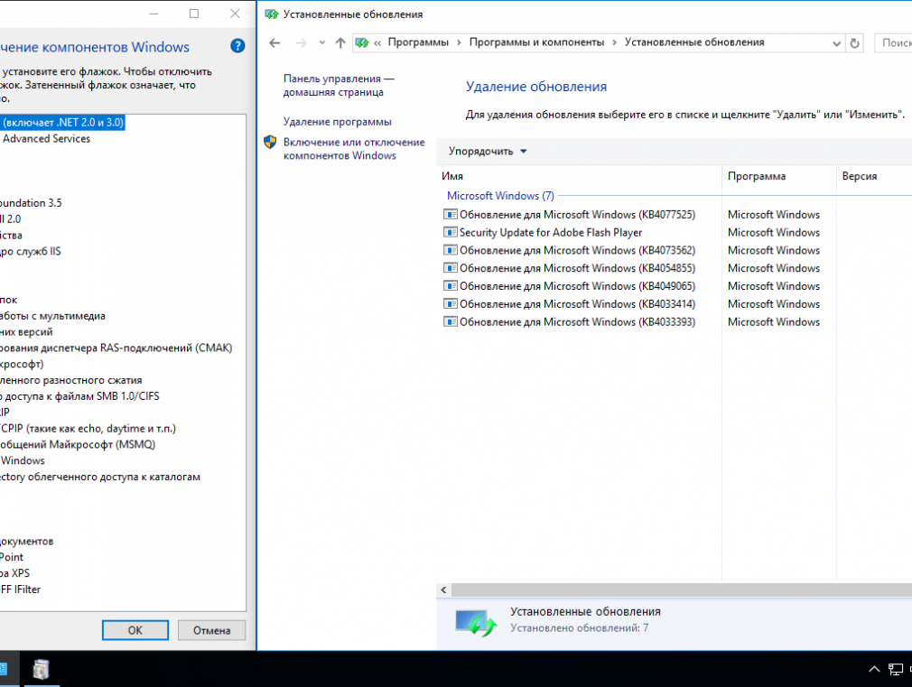Viewport: 912px width, 687px height.
Task: Open Панель управления домашняя страница link
Action: [339, 86]
